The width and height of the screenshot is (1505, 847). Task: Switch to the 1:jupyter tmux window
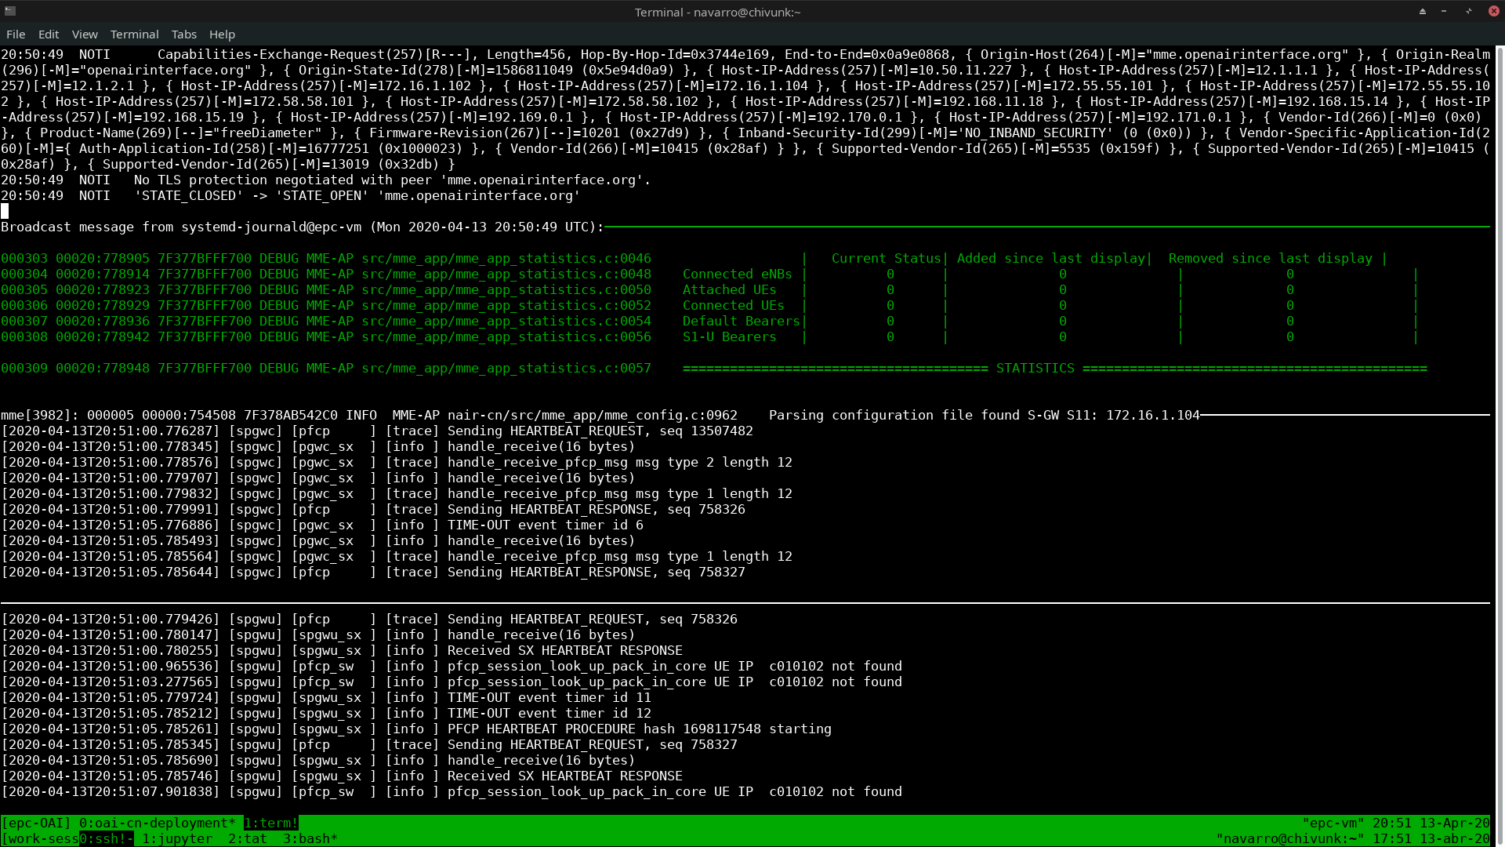[176, 838]
